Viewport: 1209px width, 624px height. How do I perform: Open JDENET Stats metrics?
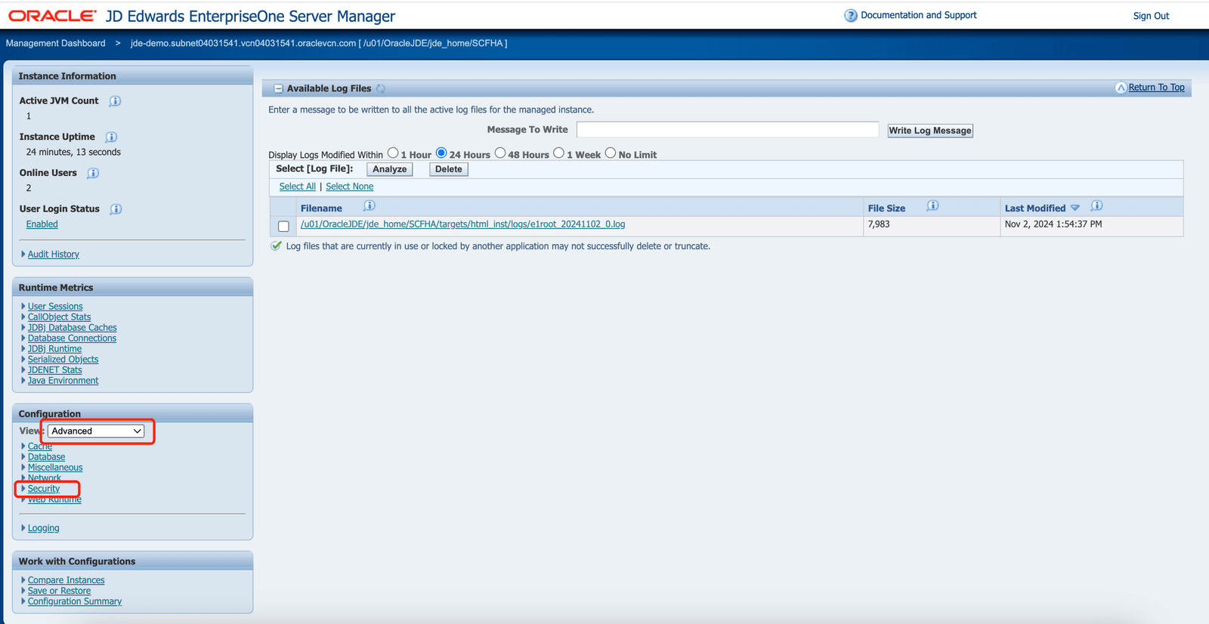coord(55,370)
